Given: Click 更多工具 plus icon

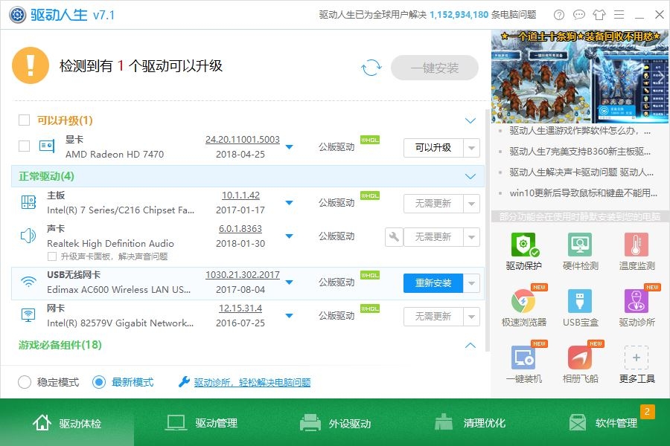Looking at the screenshot, I should tap(636, 358).
